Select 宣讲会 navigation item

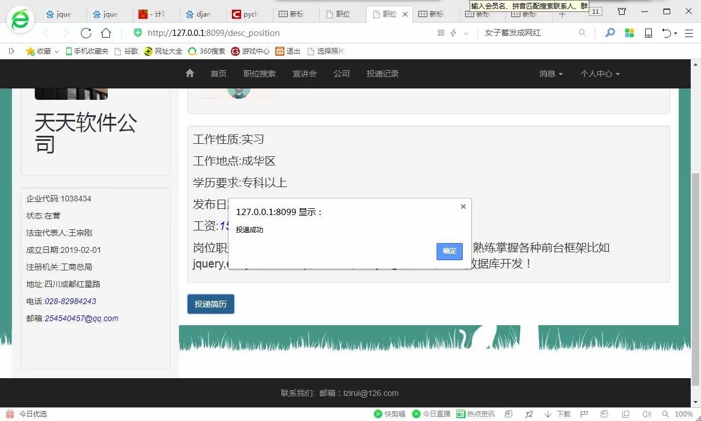tap(305, 74)
